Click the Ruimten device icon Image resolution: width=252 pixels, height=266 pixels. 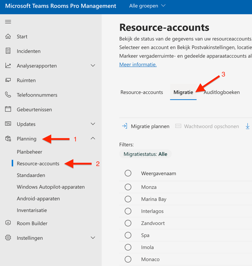(x=8, y=80)
